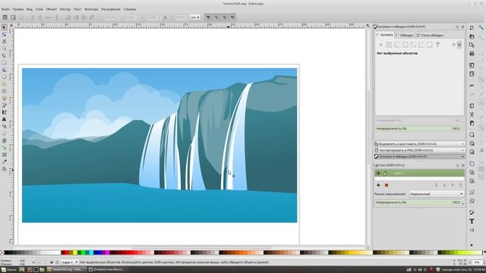The image size is (486, 273).
Task: Select the Ellipse tool
Action: click(4, 77)
